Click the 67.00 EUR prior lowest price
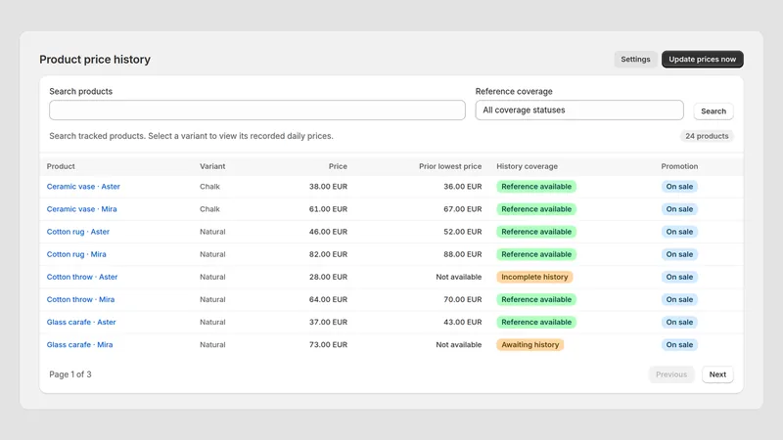 pos(462,209)
